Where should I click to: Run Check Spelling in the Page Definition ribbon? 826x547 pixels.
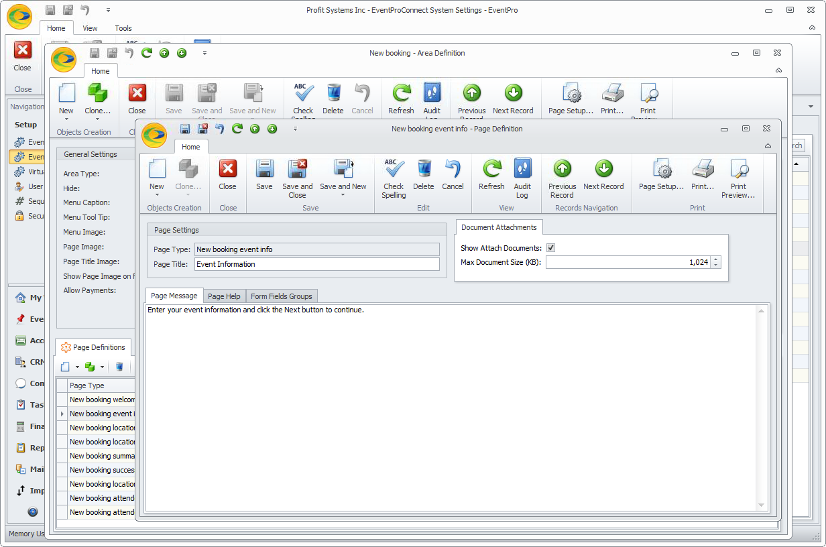pos(394,179)
